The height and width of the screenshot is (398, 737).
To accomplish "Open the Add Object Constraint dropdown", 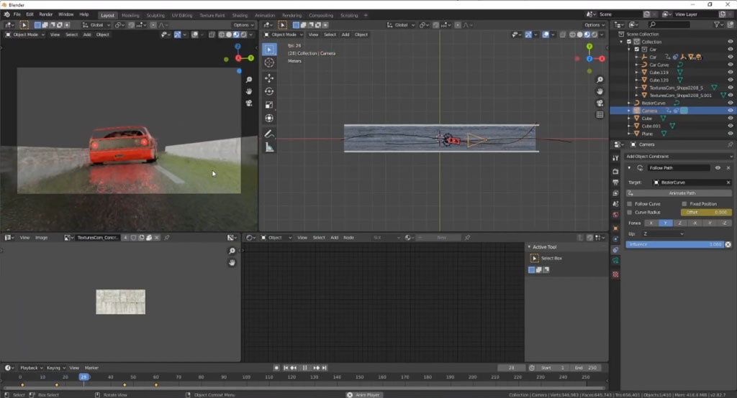I will pyautogui.click(x=678, y=157).
